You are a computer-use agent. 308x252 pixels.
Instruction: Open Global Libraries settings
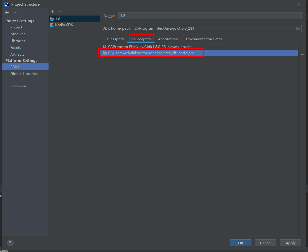(x=24, y=74)
